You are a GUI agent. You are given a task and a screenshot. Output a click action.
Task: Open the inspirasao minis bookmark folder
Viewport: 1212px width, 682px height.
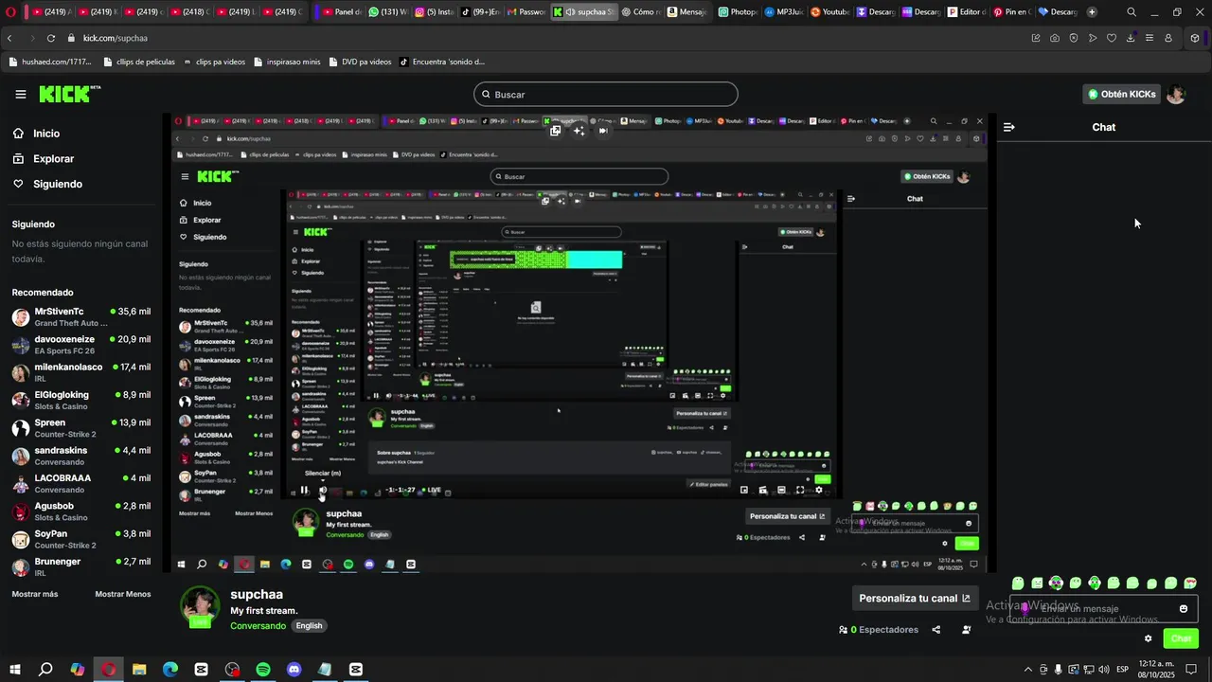(x=286, y=62)
